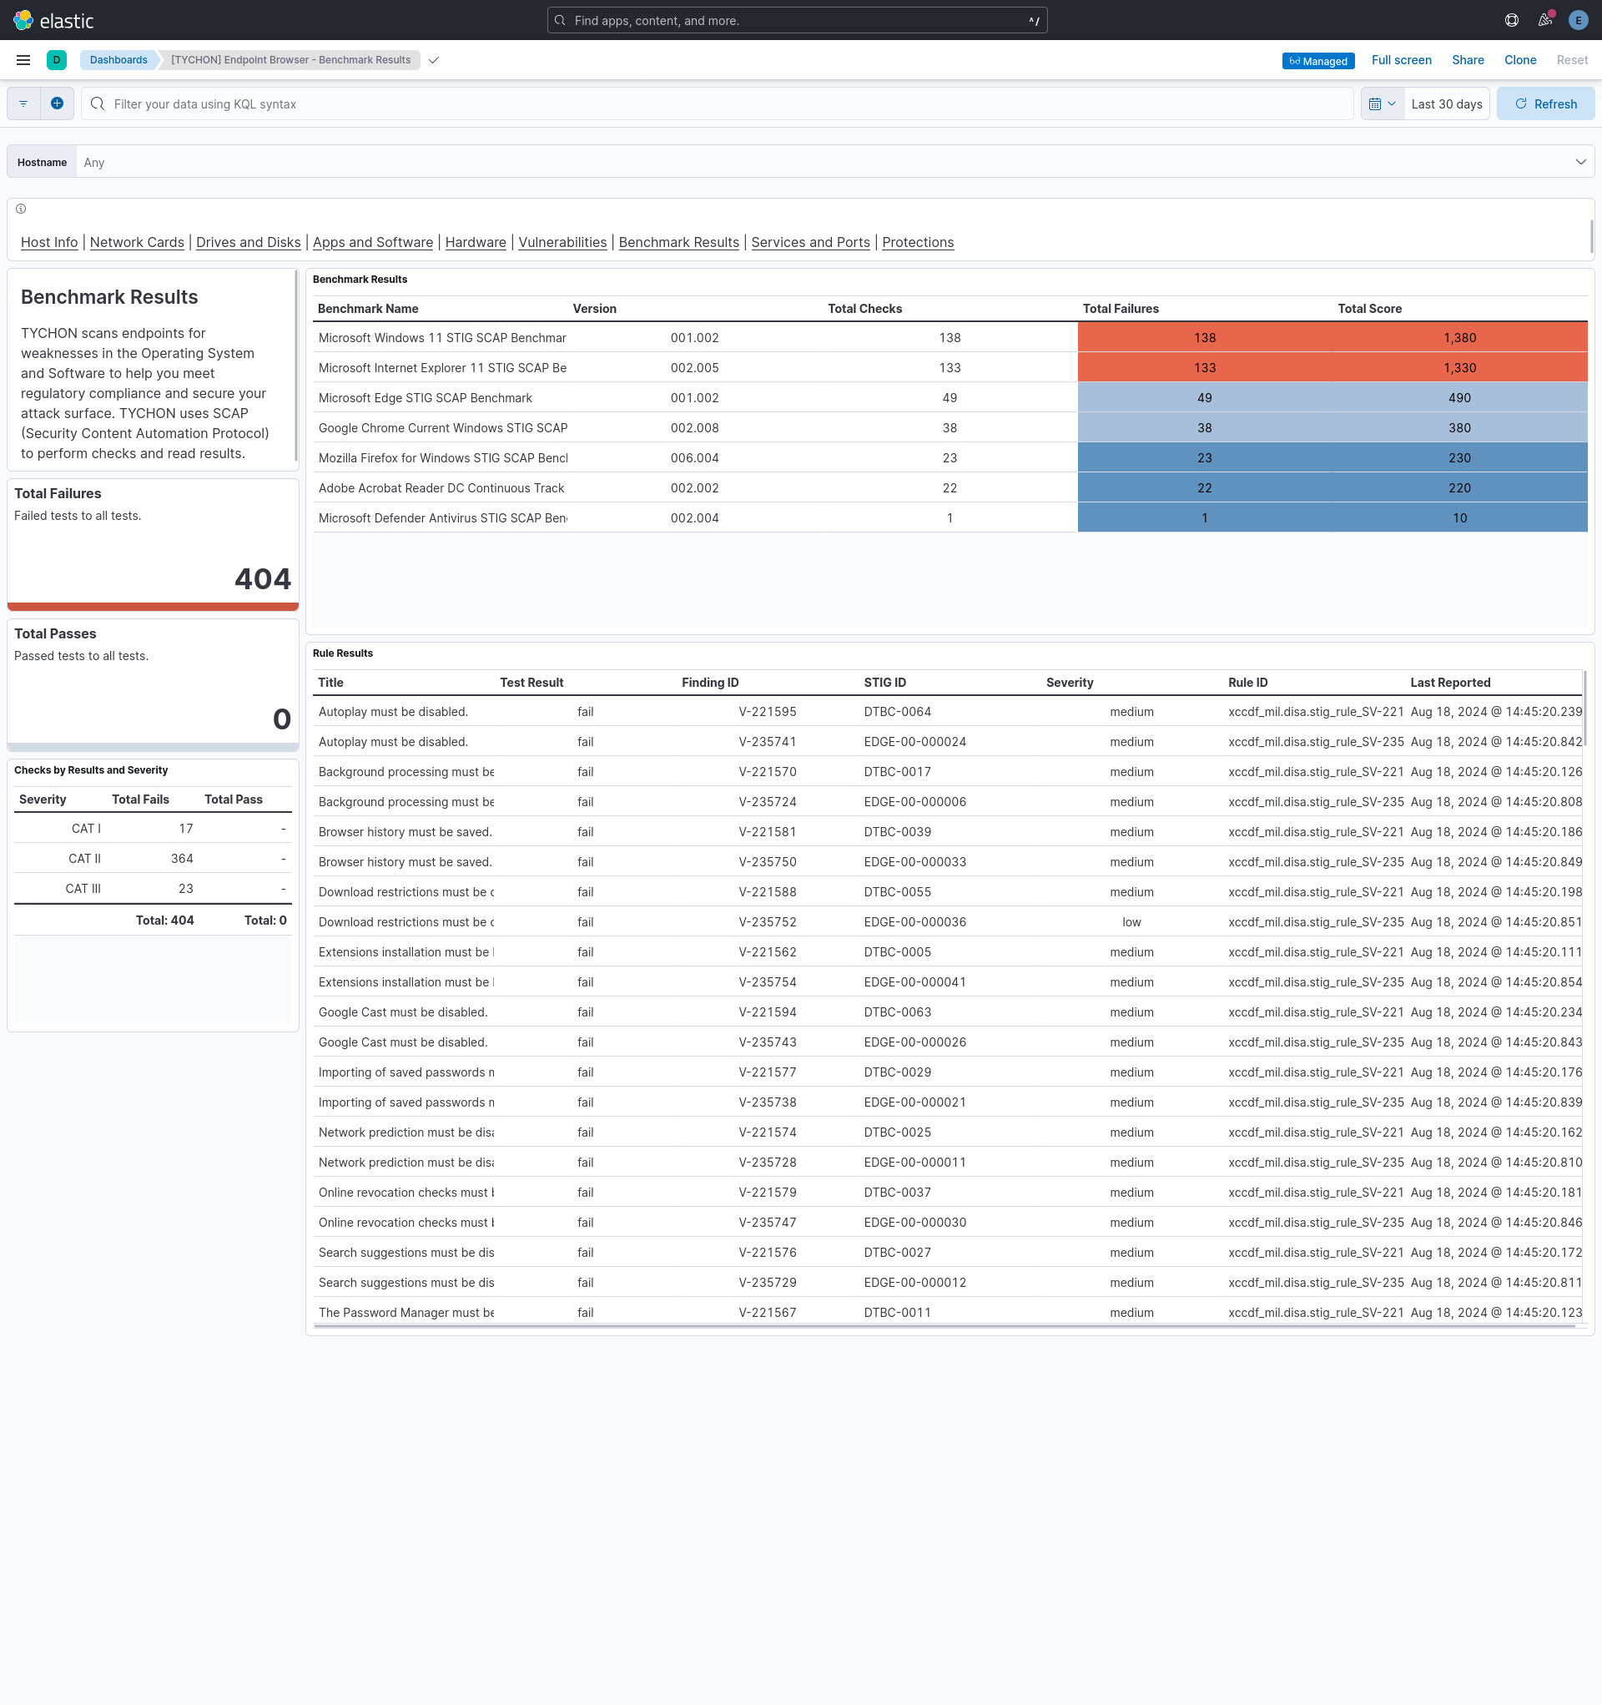Open the Benchmark Results link
The image size is (1602, 1705).
(679, 242)
